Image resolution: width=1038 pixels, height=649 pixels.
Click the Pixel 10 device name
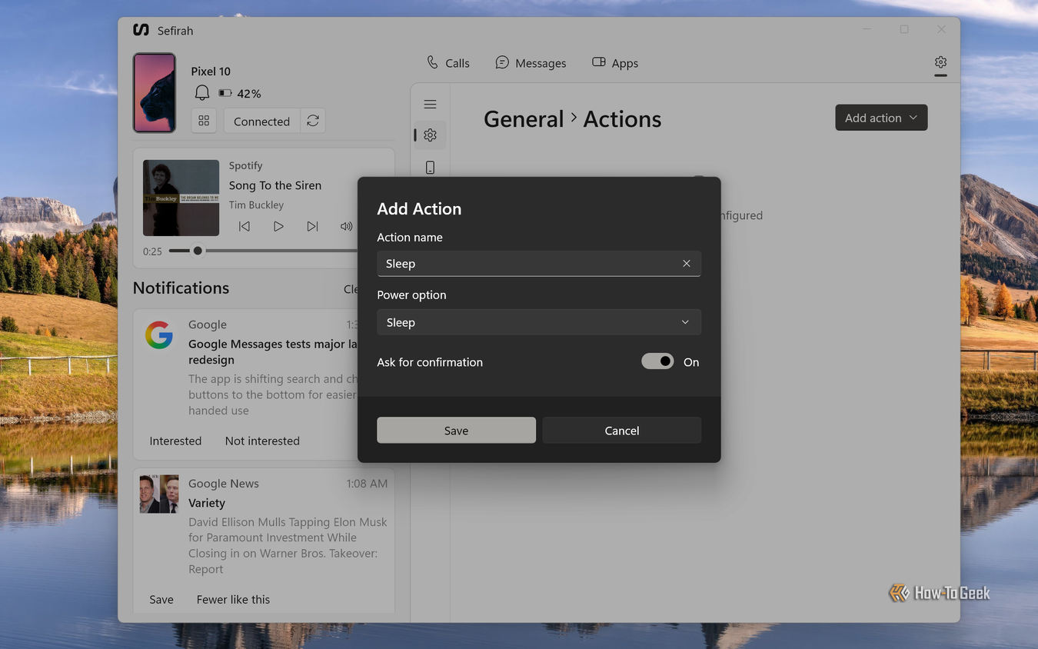[x=211, y=71]
